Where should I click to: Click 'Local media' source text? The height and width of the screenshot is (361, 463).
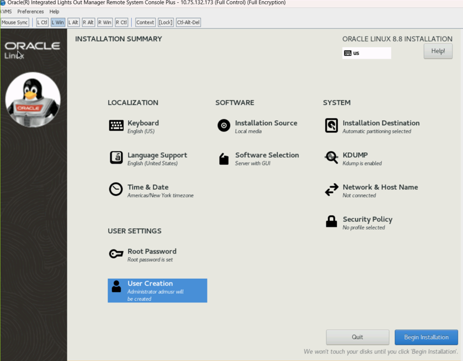pyautogui.click(x=248, y=131)
